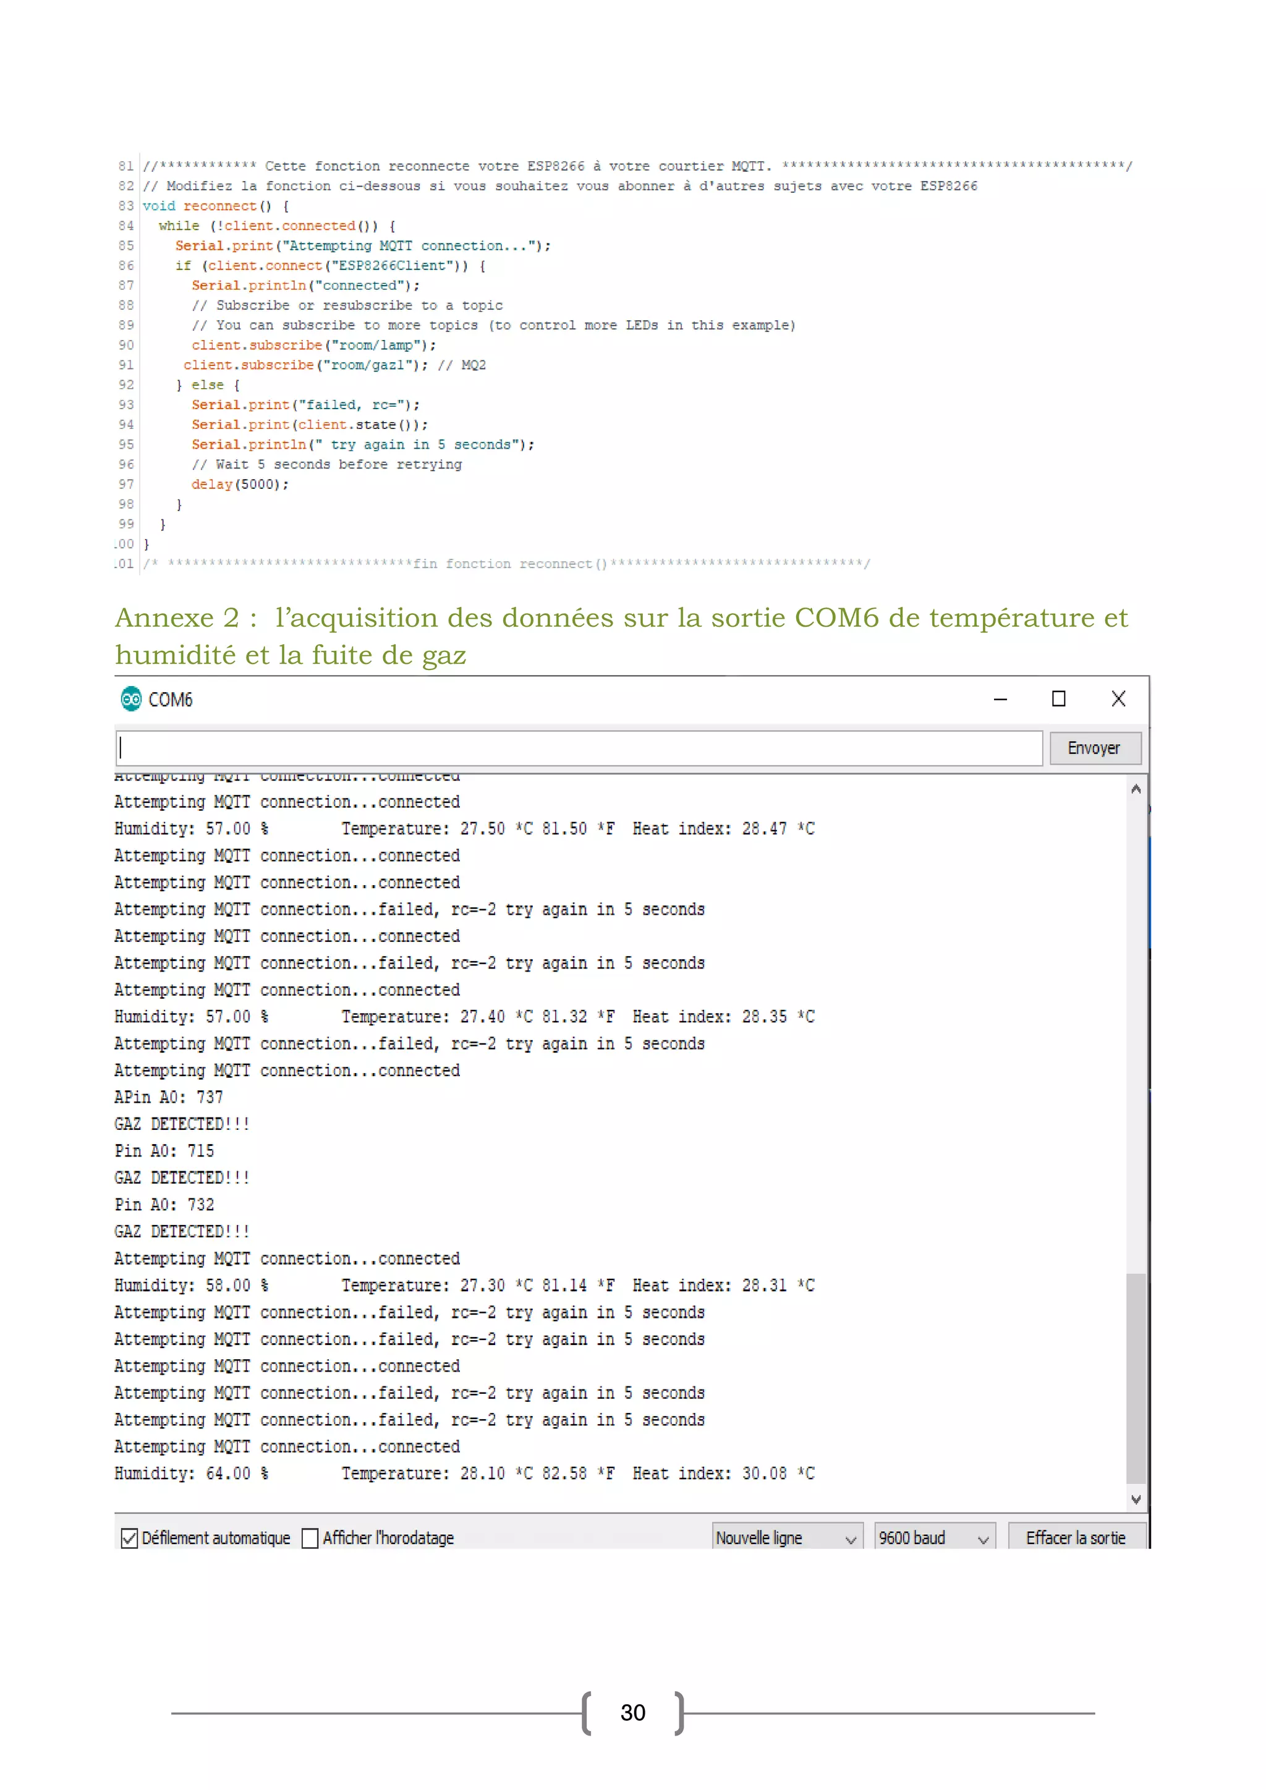Click the serial message input field
The image size is (1266, 1790).
(x=579, y=748)
